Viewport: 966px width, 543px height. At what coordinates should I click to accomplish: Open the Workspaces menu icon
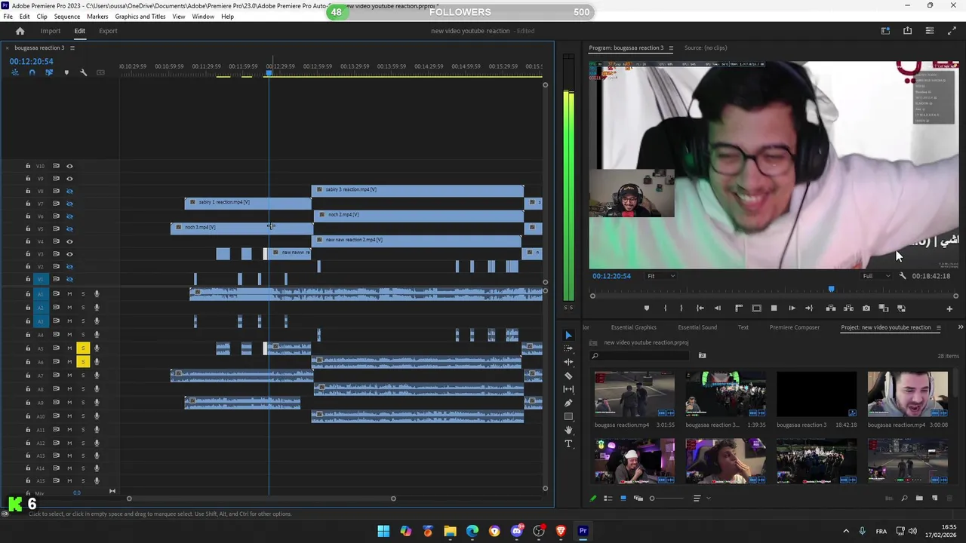[x=886, y=31]
